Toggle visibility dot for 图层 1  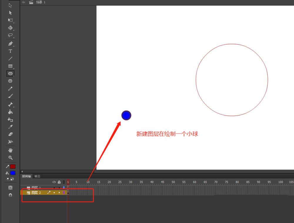[x=54, y=187]
